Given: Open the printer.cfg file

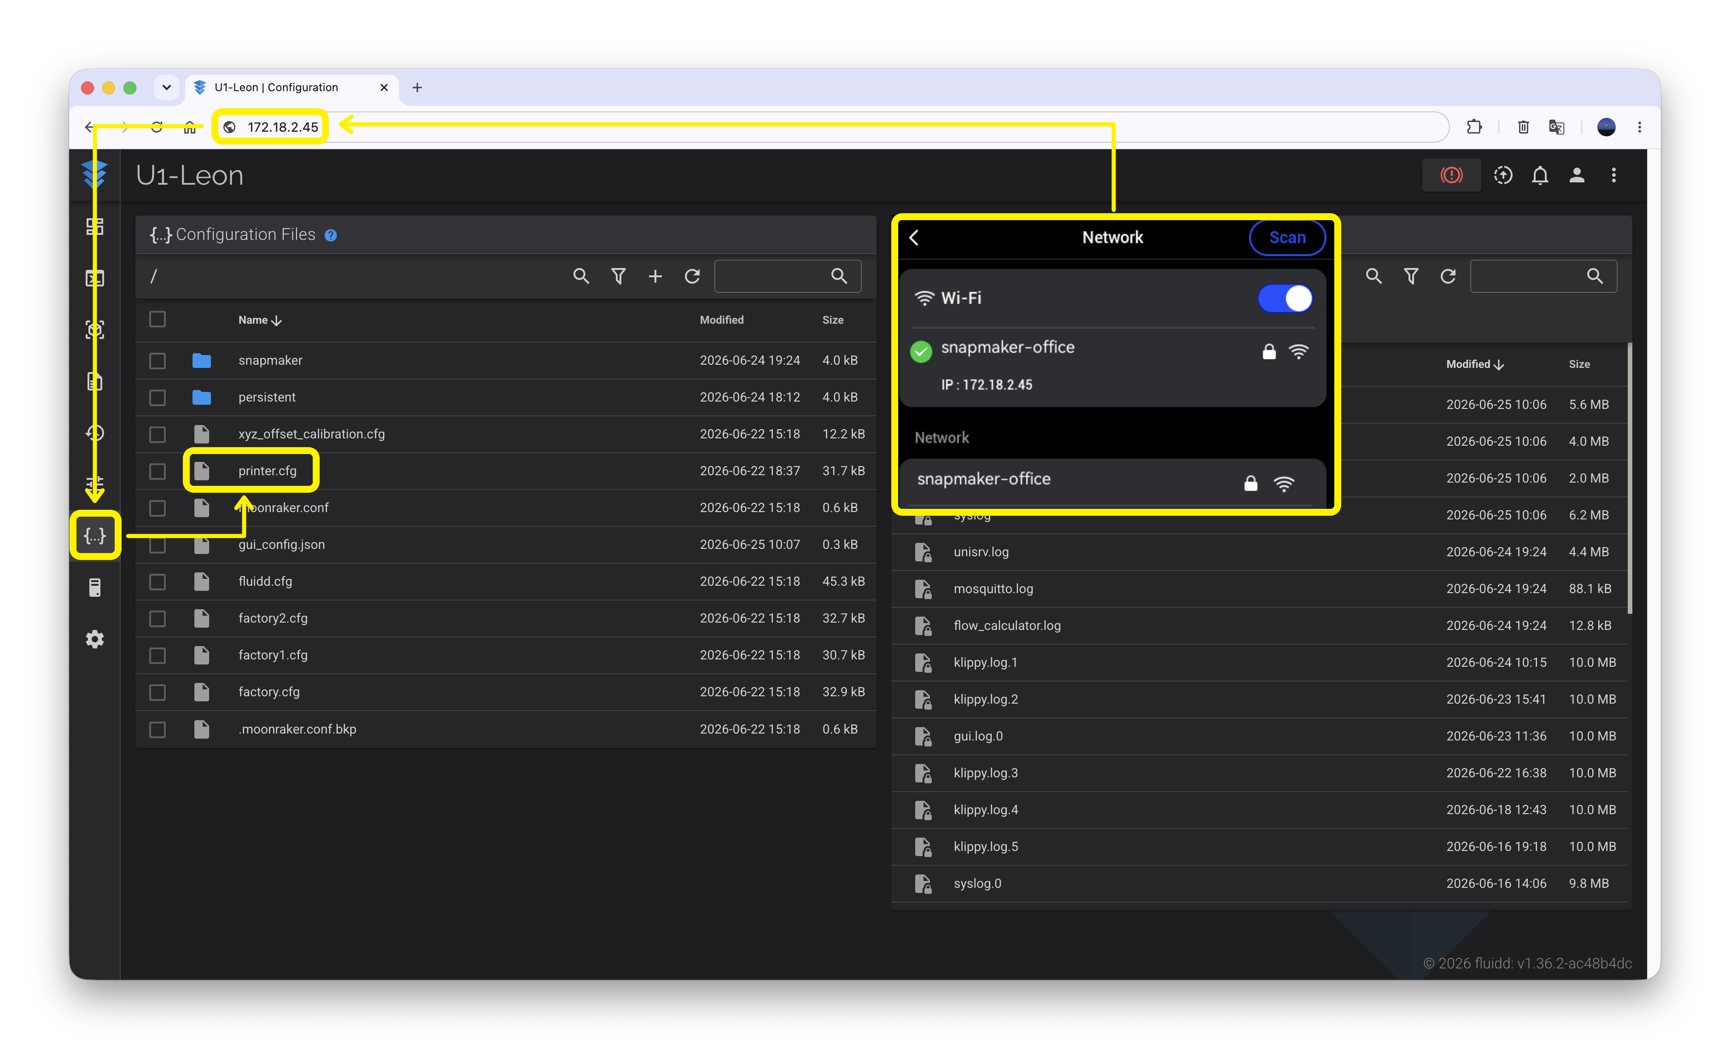Looking at the screenshot, I should (x=267, y=471).
